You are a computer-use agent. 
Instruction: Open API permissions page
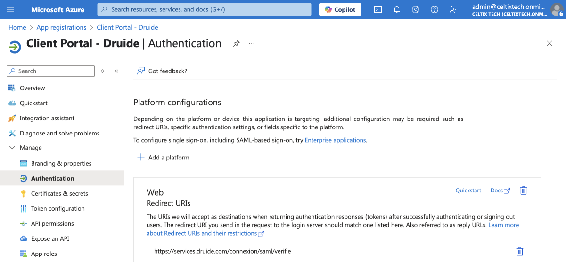tap(52, 223)
